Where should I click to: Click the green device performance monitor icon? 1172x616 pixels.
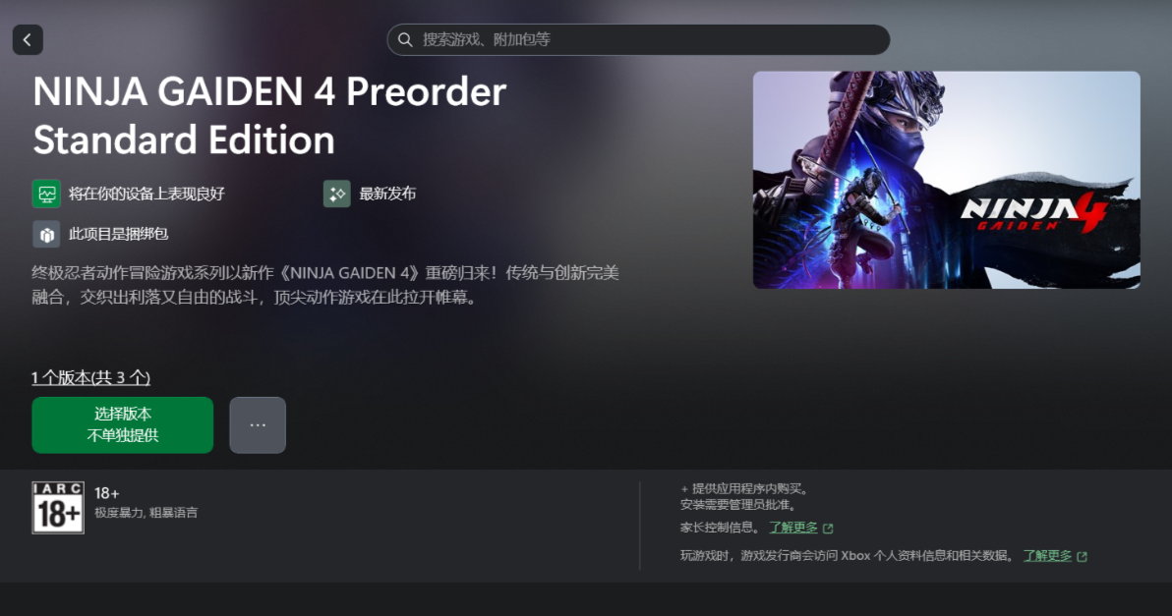tap(46, 195)
